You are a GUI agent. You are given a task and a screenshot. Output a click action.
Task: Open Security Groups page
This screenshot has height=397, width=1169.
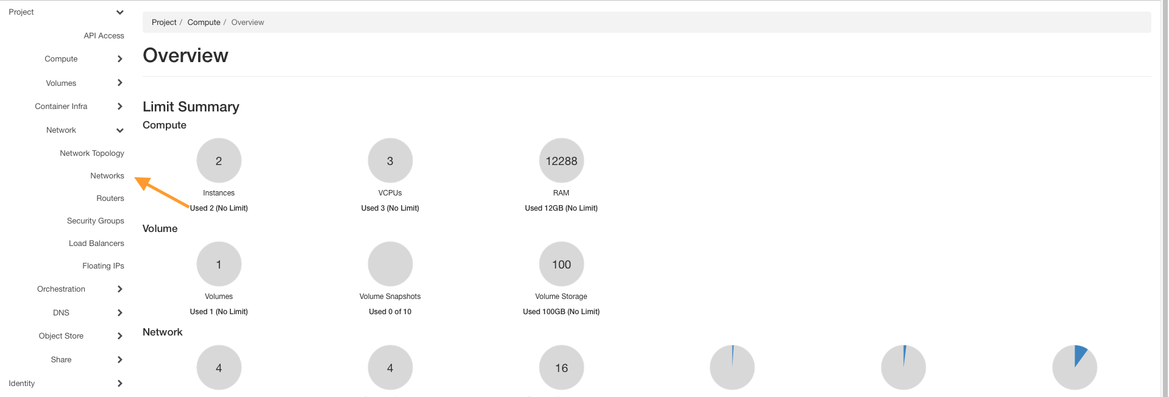pos(95,221)
